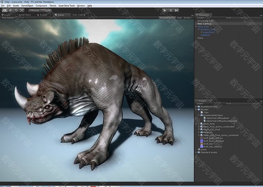Toggle Pivot/Center handle position

[x=34, y=11]
